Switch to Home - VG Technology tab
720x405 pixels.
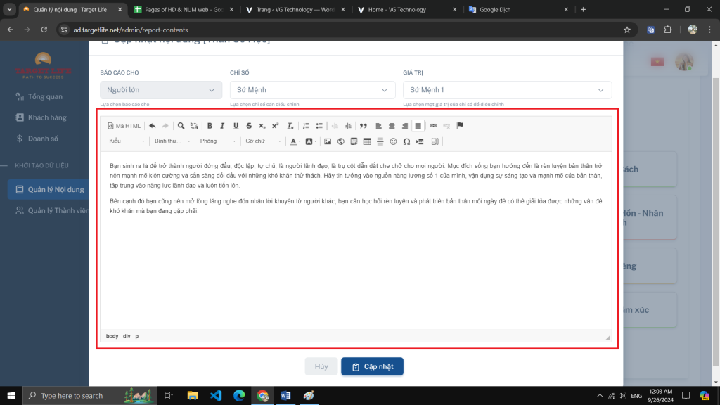pos(407,9)
